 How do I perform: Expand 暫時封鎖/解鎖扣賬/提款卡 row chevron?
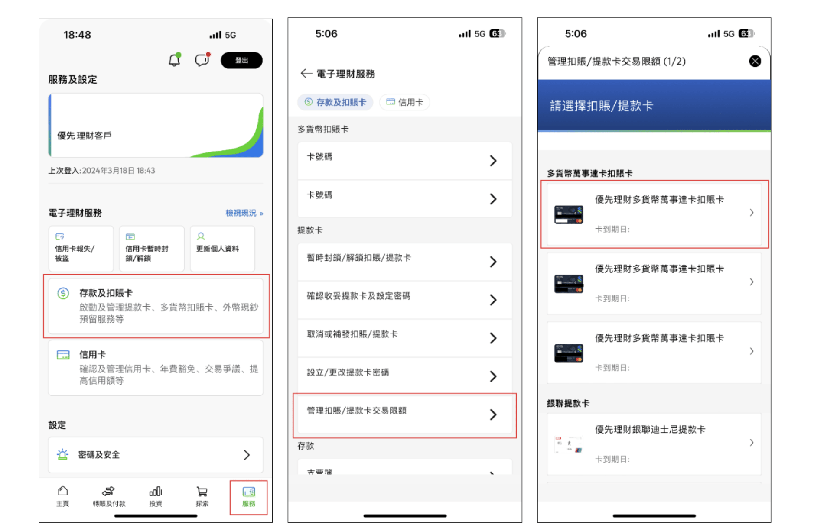493,262
